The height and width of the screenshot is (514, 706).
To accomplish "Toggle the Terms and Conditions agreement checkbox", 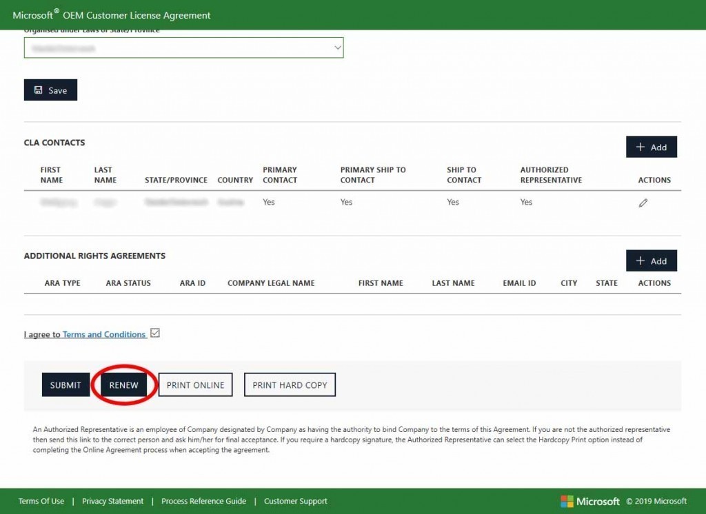I will coord(155,333).
